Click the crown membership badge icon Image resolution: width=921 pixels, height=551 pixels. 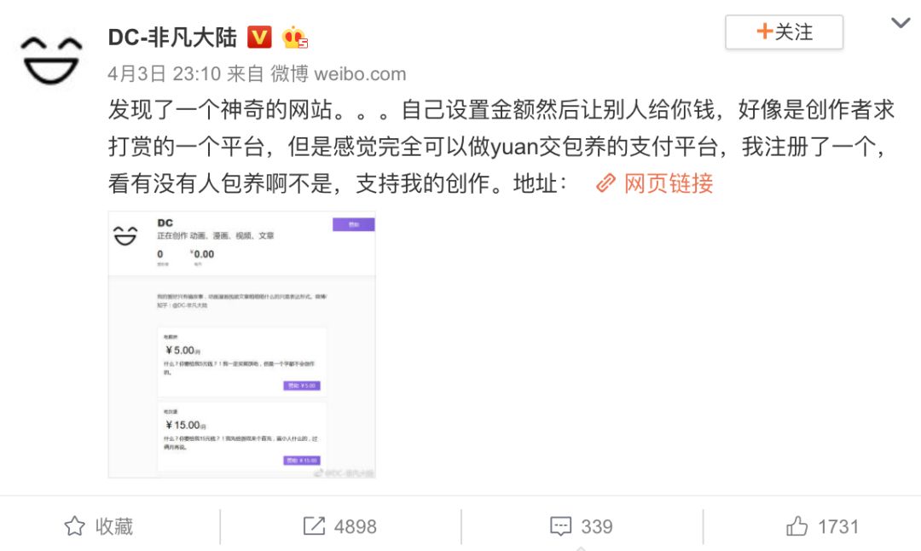pos(294,38)
